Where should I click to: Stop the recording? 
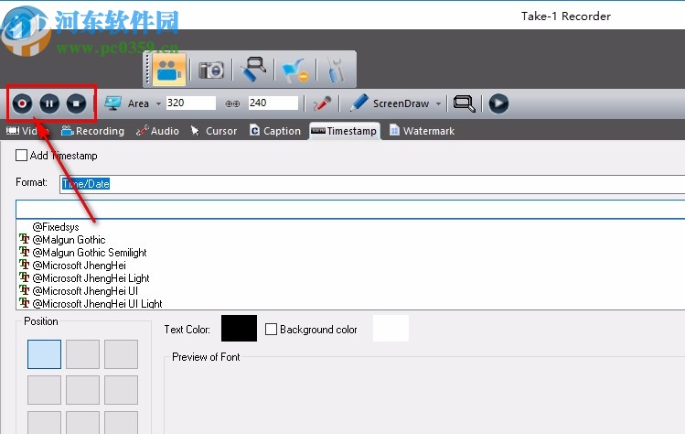pyautogui.click(x=77, y=103)
